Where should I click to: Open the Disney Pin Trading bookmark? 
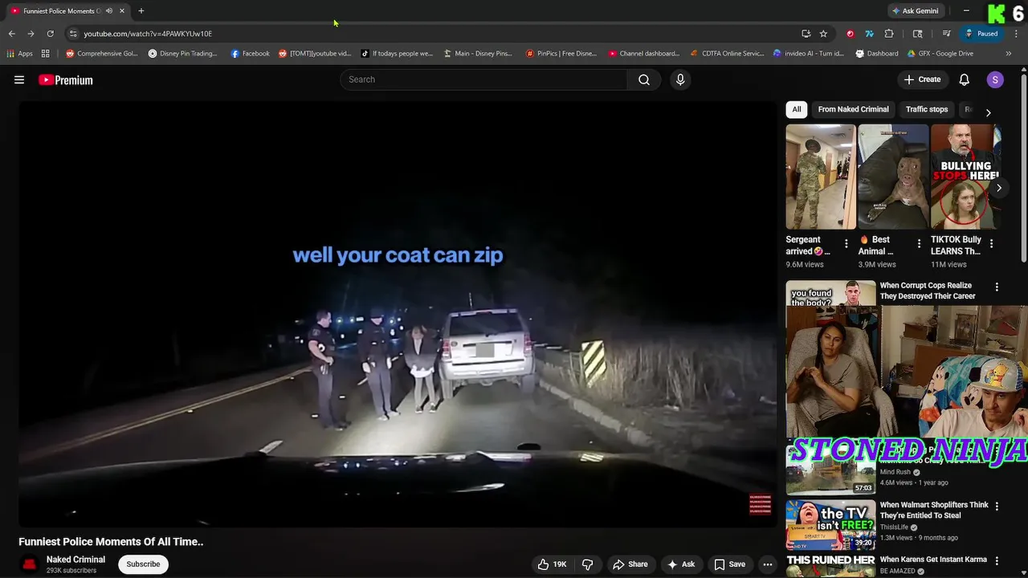pyautogui.click(x=182, y=54)
